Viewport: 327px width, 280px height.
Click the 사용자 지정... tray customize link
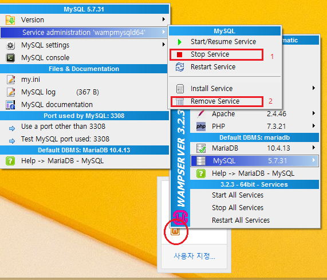[194, 256]
